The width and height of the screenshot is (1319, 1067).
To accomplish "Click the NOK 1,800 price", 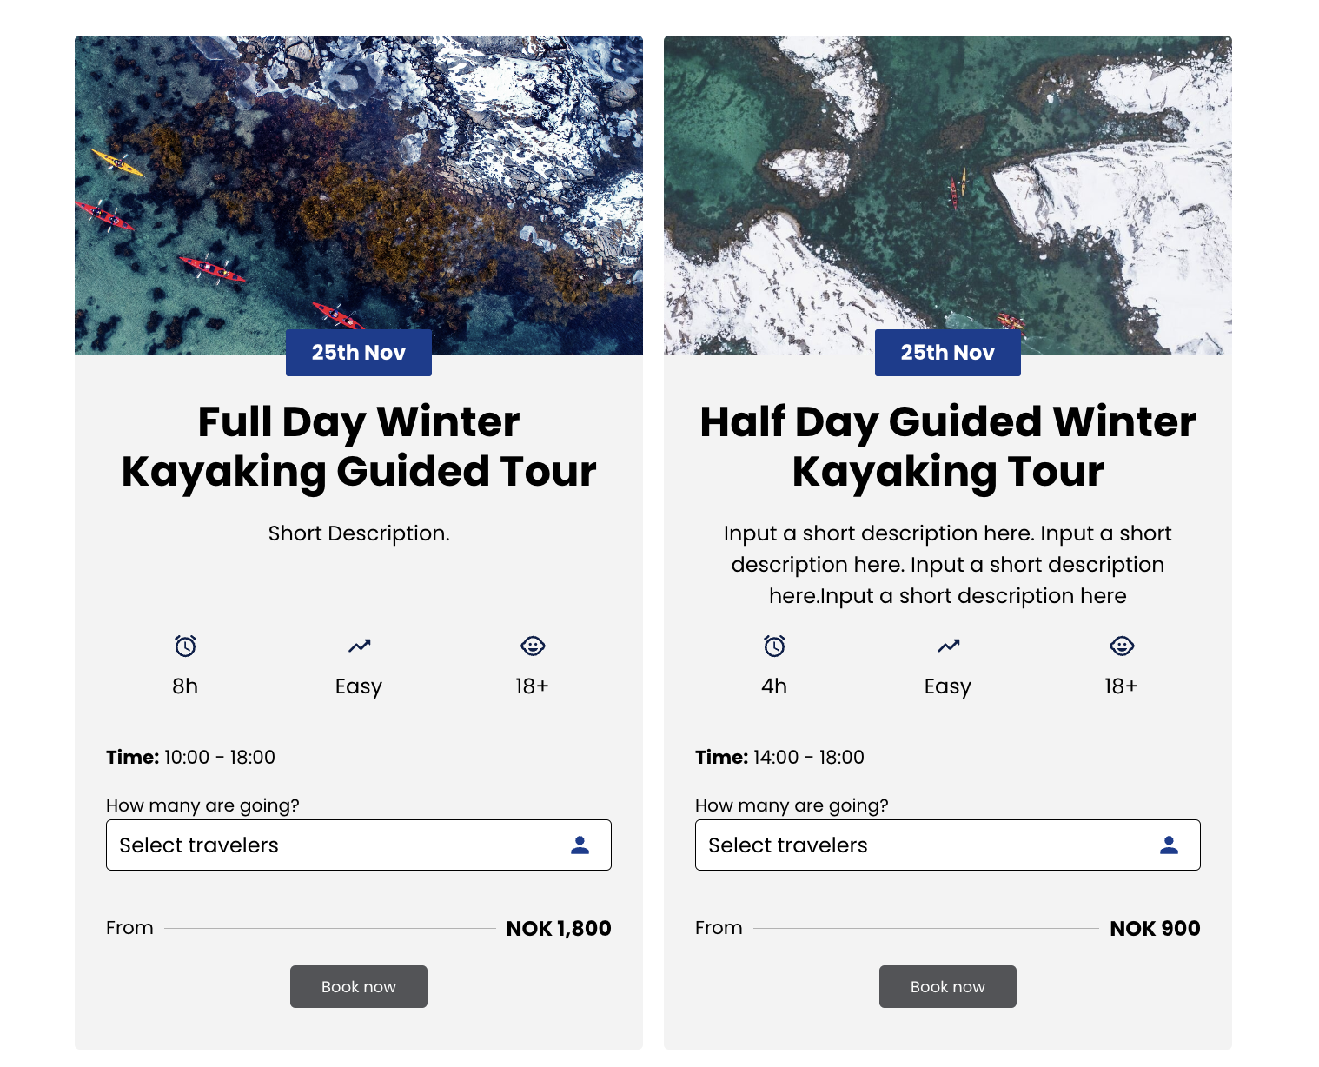I will 559,928.
